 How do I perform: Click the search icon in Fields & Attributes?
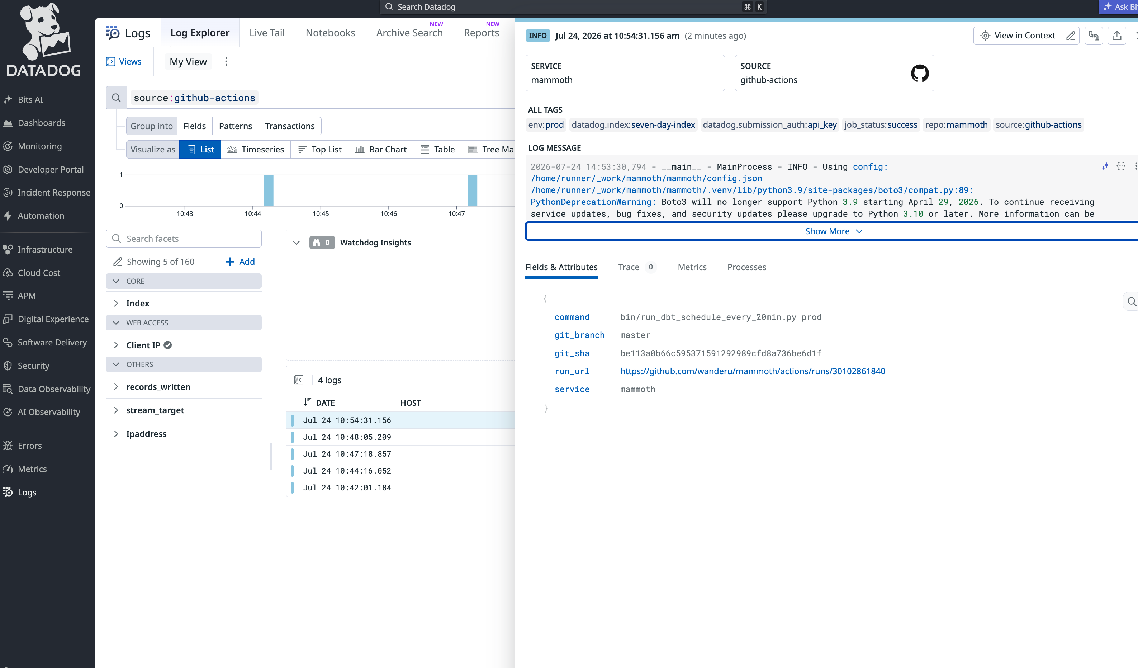click(x=1131, y=301)
